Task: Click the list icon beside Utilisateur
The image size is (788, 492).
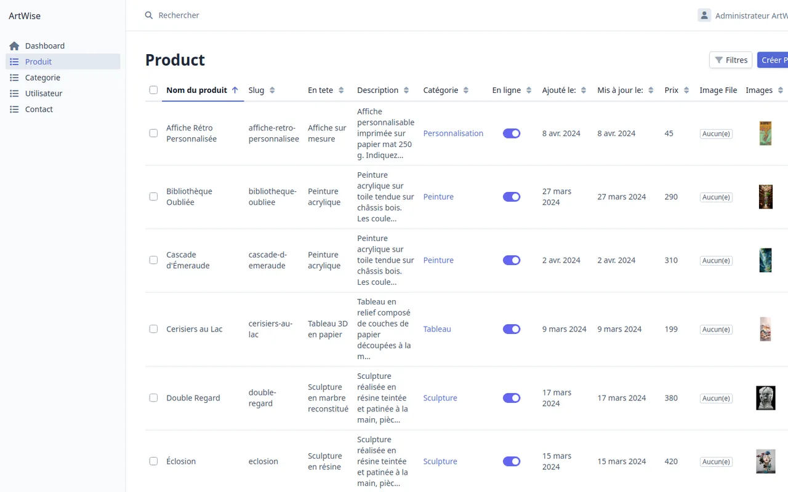Action: coord(14,93)
